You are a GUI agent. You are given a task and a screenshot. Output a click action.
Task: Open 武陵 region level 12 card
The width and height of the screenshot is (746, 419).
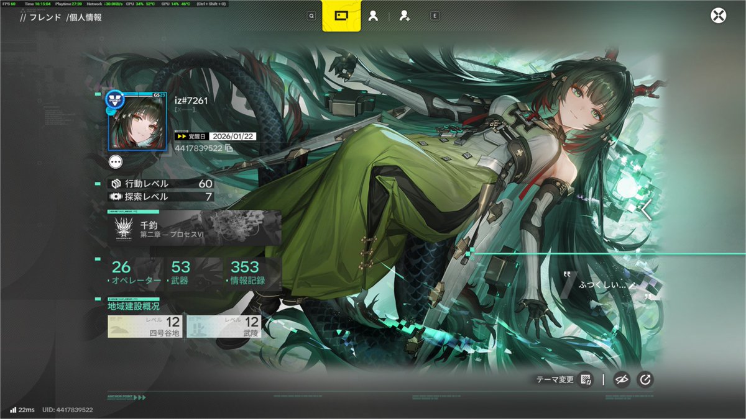224,327
